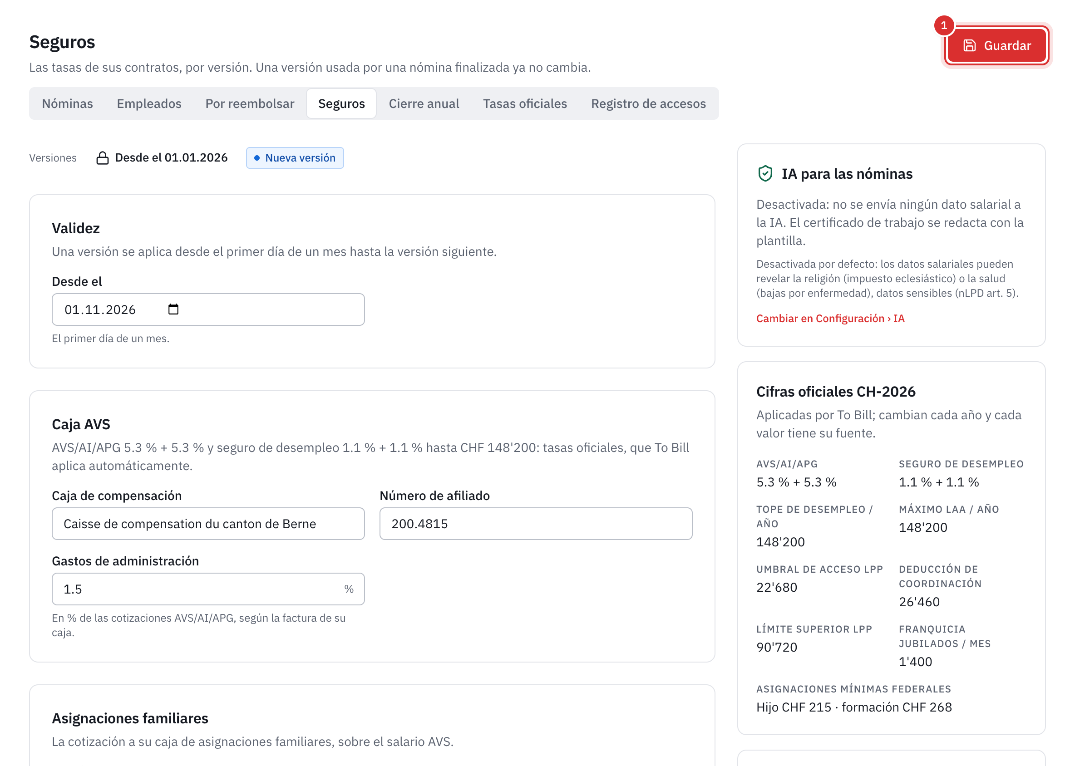Image resolution: width=1075 pixels, height=766 pixels.
Task: Click the value 90'720 under Límite superior LPP
Action: click(x=777, y=647)
